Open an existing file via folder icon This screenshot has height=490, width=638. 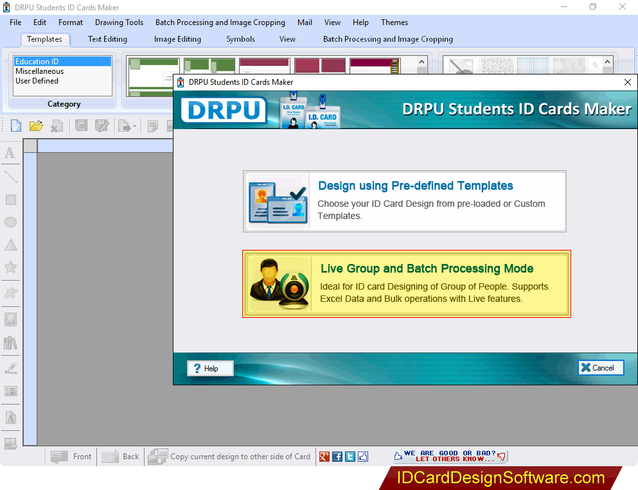tap(36, 126)
